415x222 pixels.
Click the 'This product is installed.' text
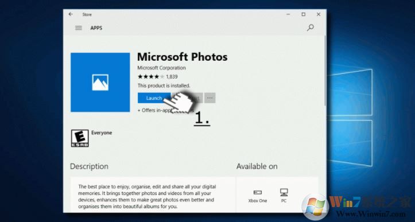tap(164, 85)
